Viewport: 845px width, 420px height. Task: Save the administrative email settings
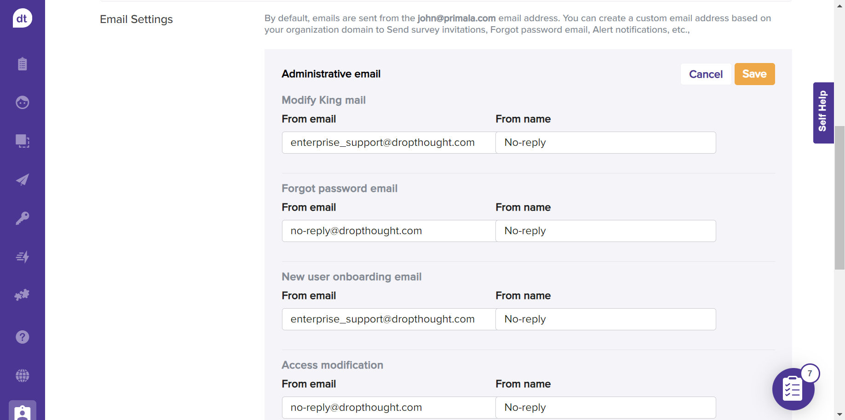click(x=754, y=74)
